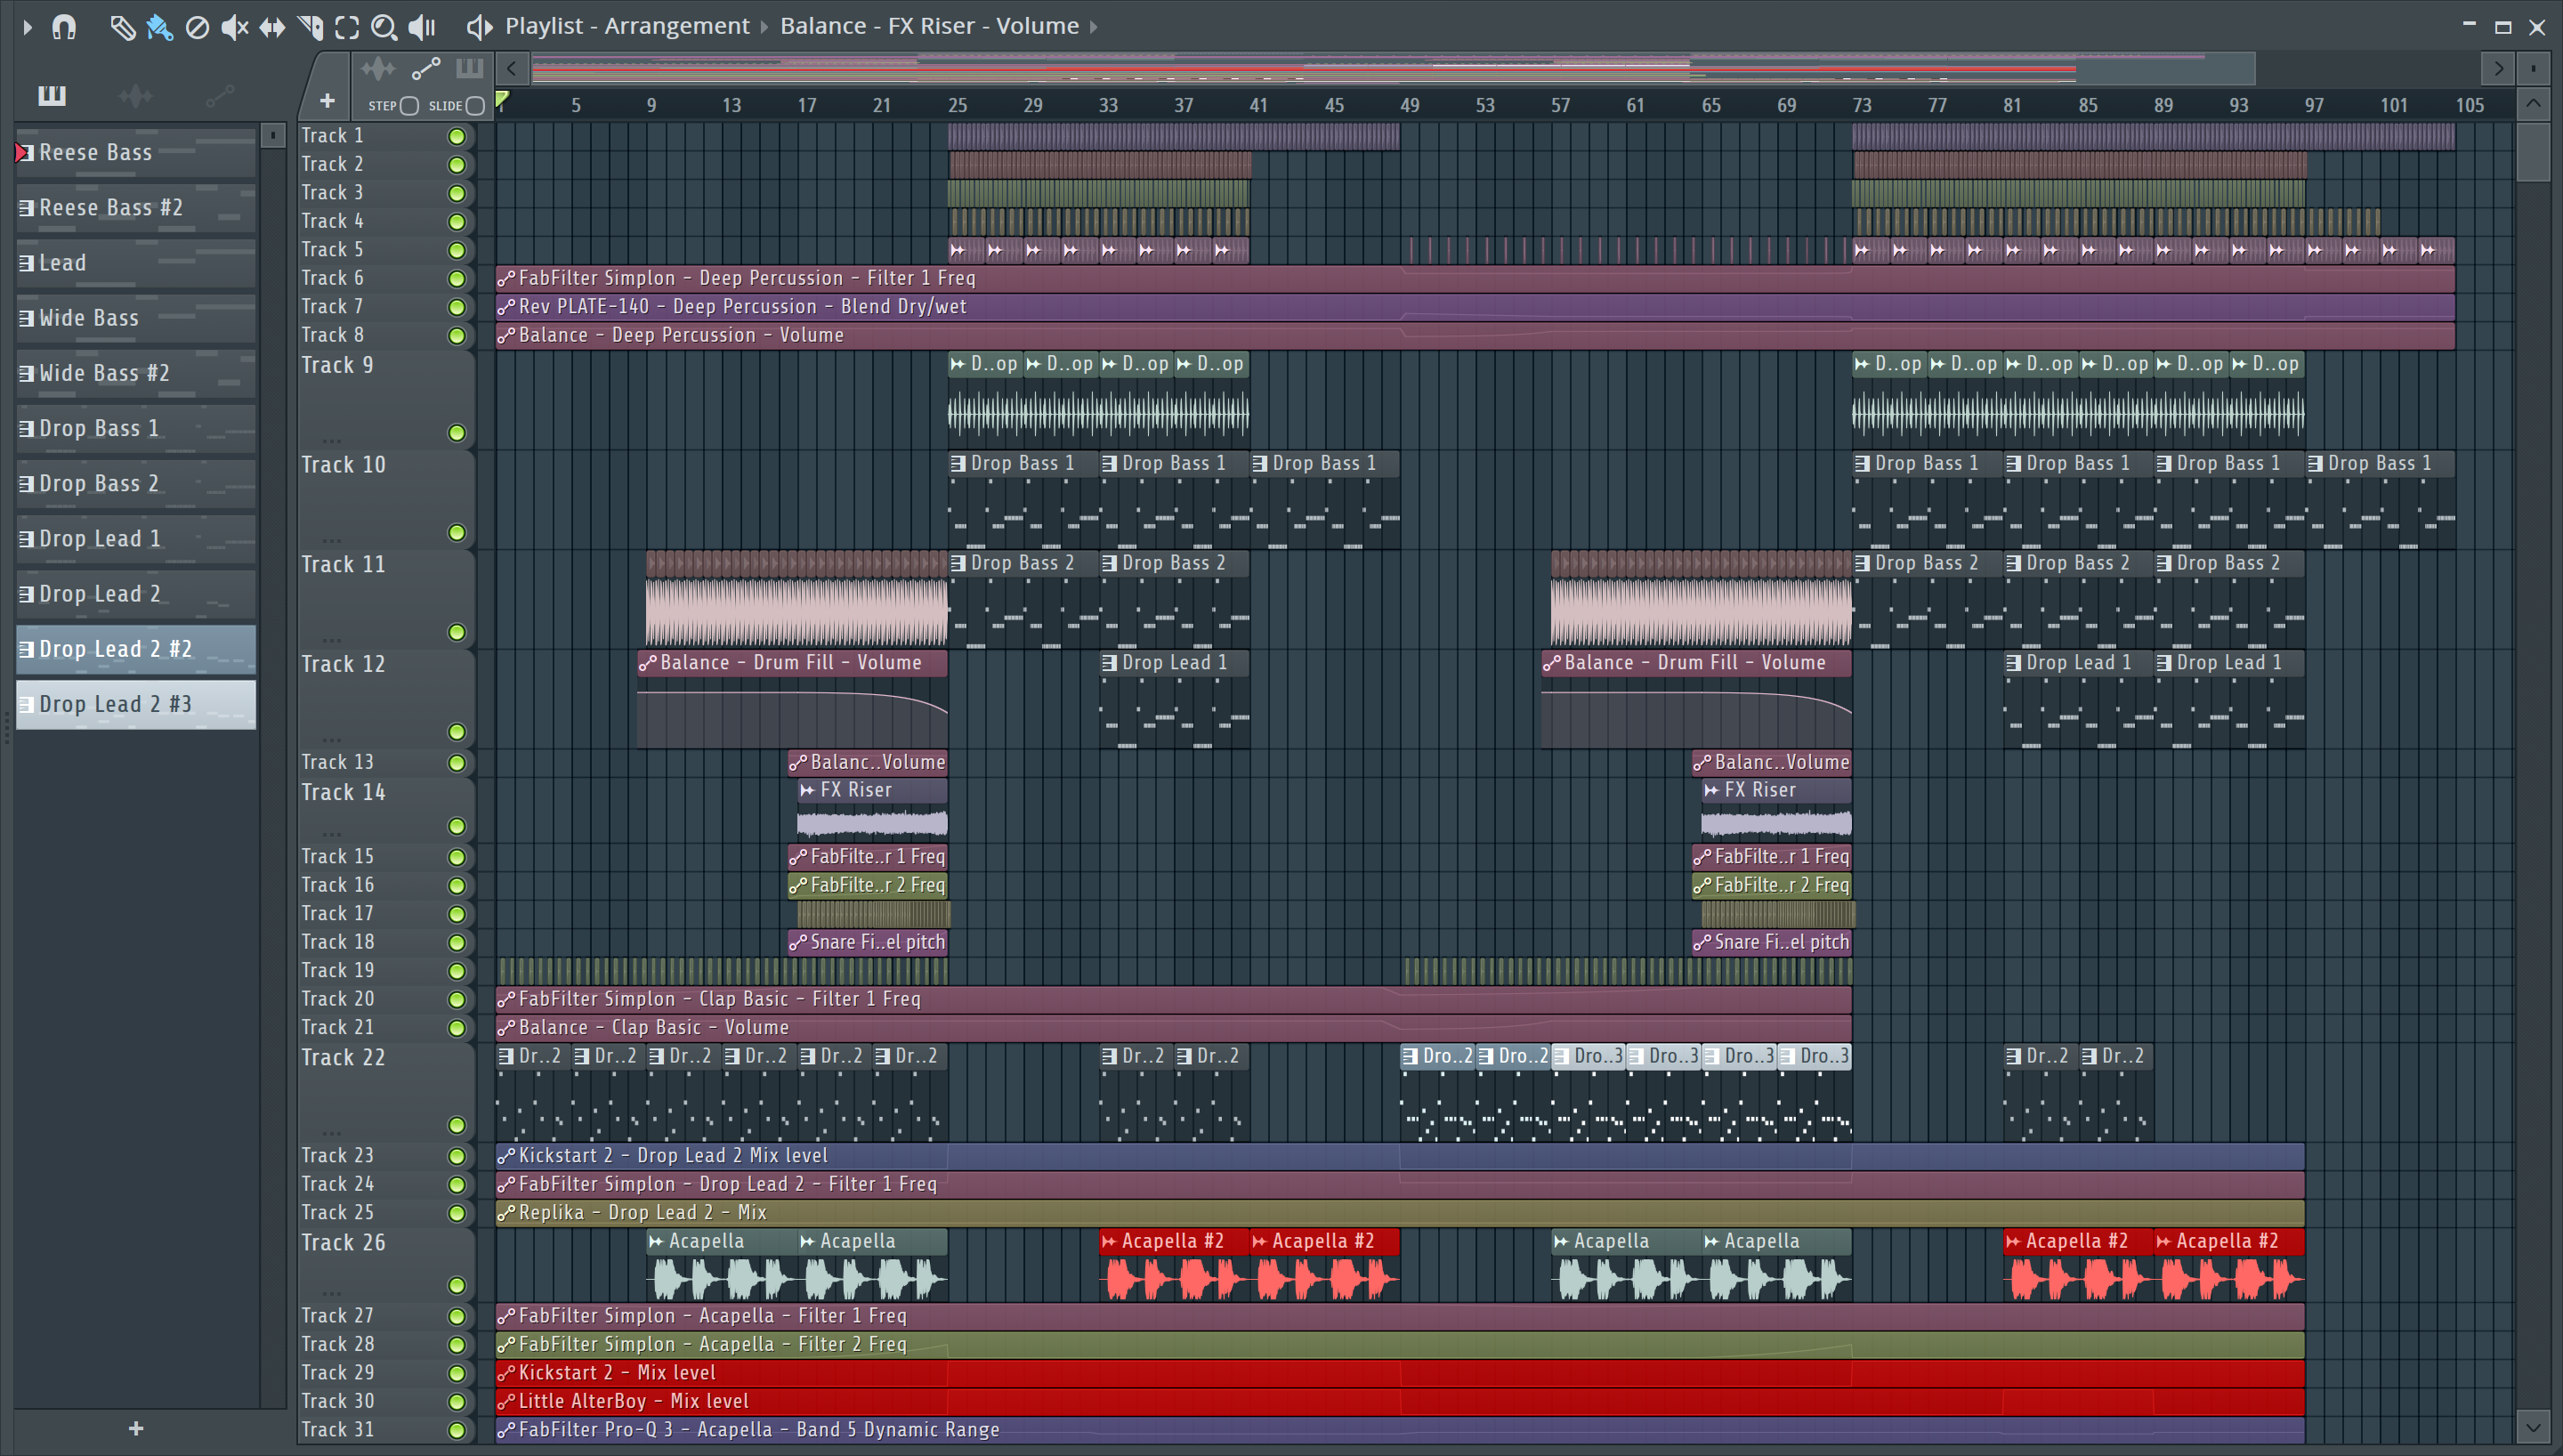Select Track 31 header label
The width and height of the screenshot is (2563, 1456).
coord(338,1430)
